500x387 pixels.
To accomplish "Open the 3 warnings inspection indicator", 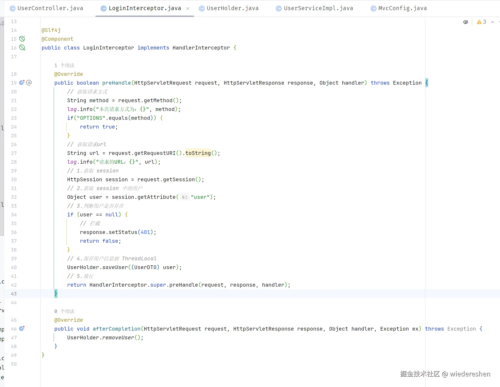I will point(481,22).
